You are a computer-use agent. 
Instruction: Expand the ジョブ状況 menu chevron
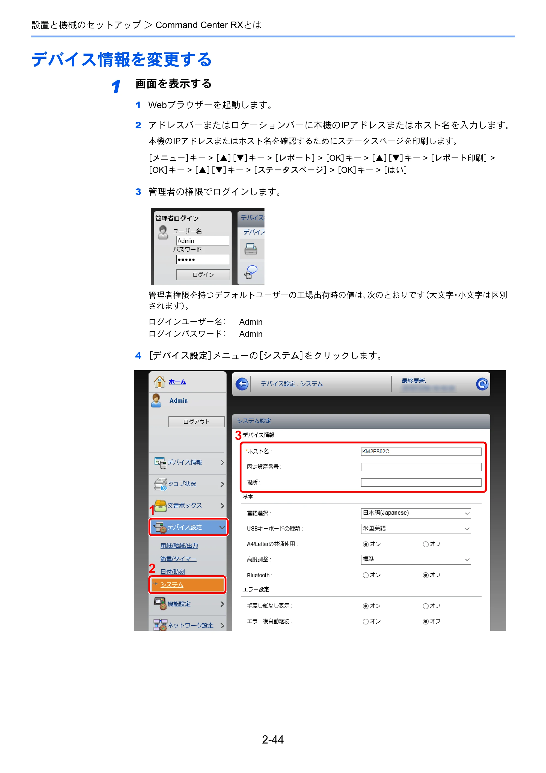[222, 484]
